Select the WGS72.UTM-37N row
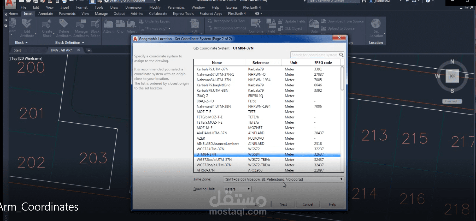The image size is (476, 221). tap(267, 149)
